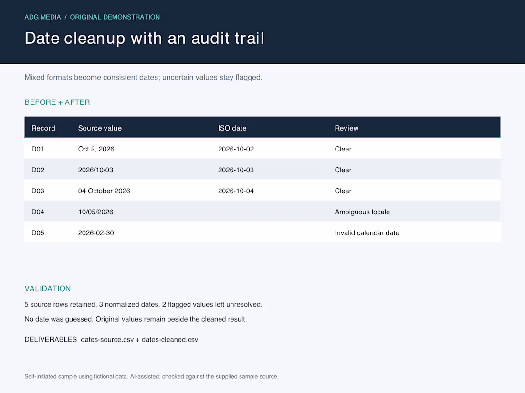
Task: Select record cell D03
Action: 38,191
